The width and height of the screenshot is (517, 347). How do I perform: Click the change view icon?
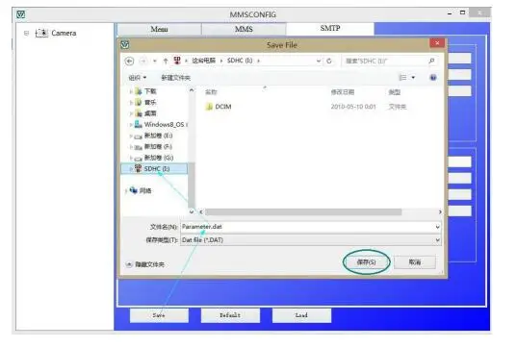(x=402, y=77)
